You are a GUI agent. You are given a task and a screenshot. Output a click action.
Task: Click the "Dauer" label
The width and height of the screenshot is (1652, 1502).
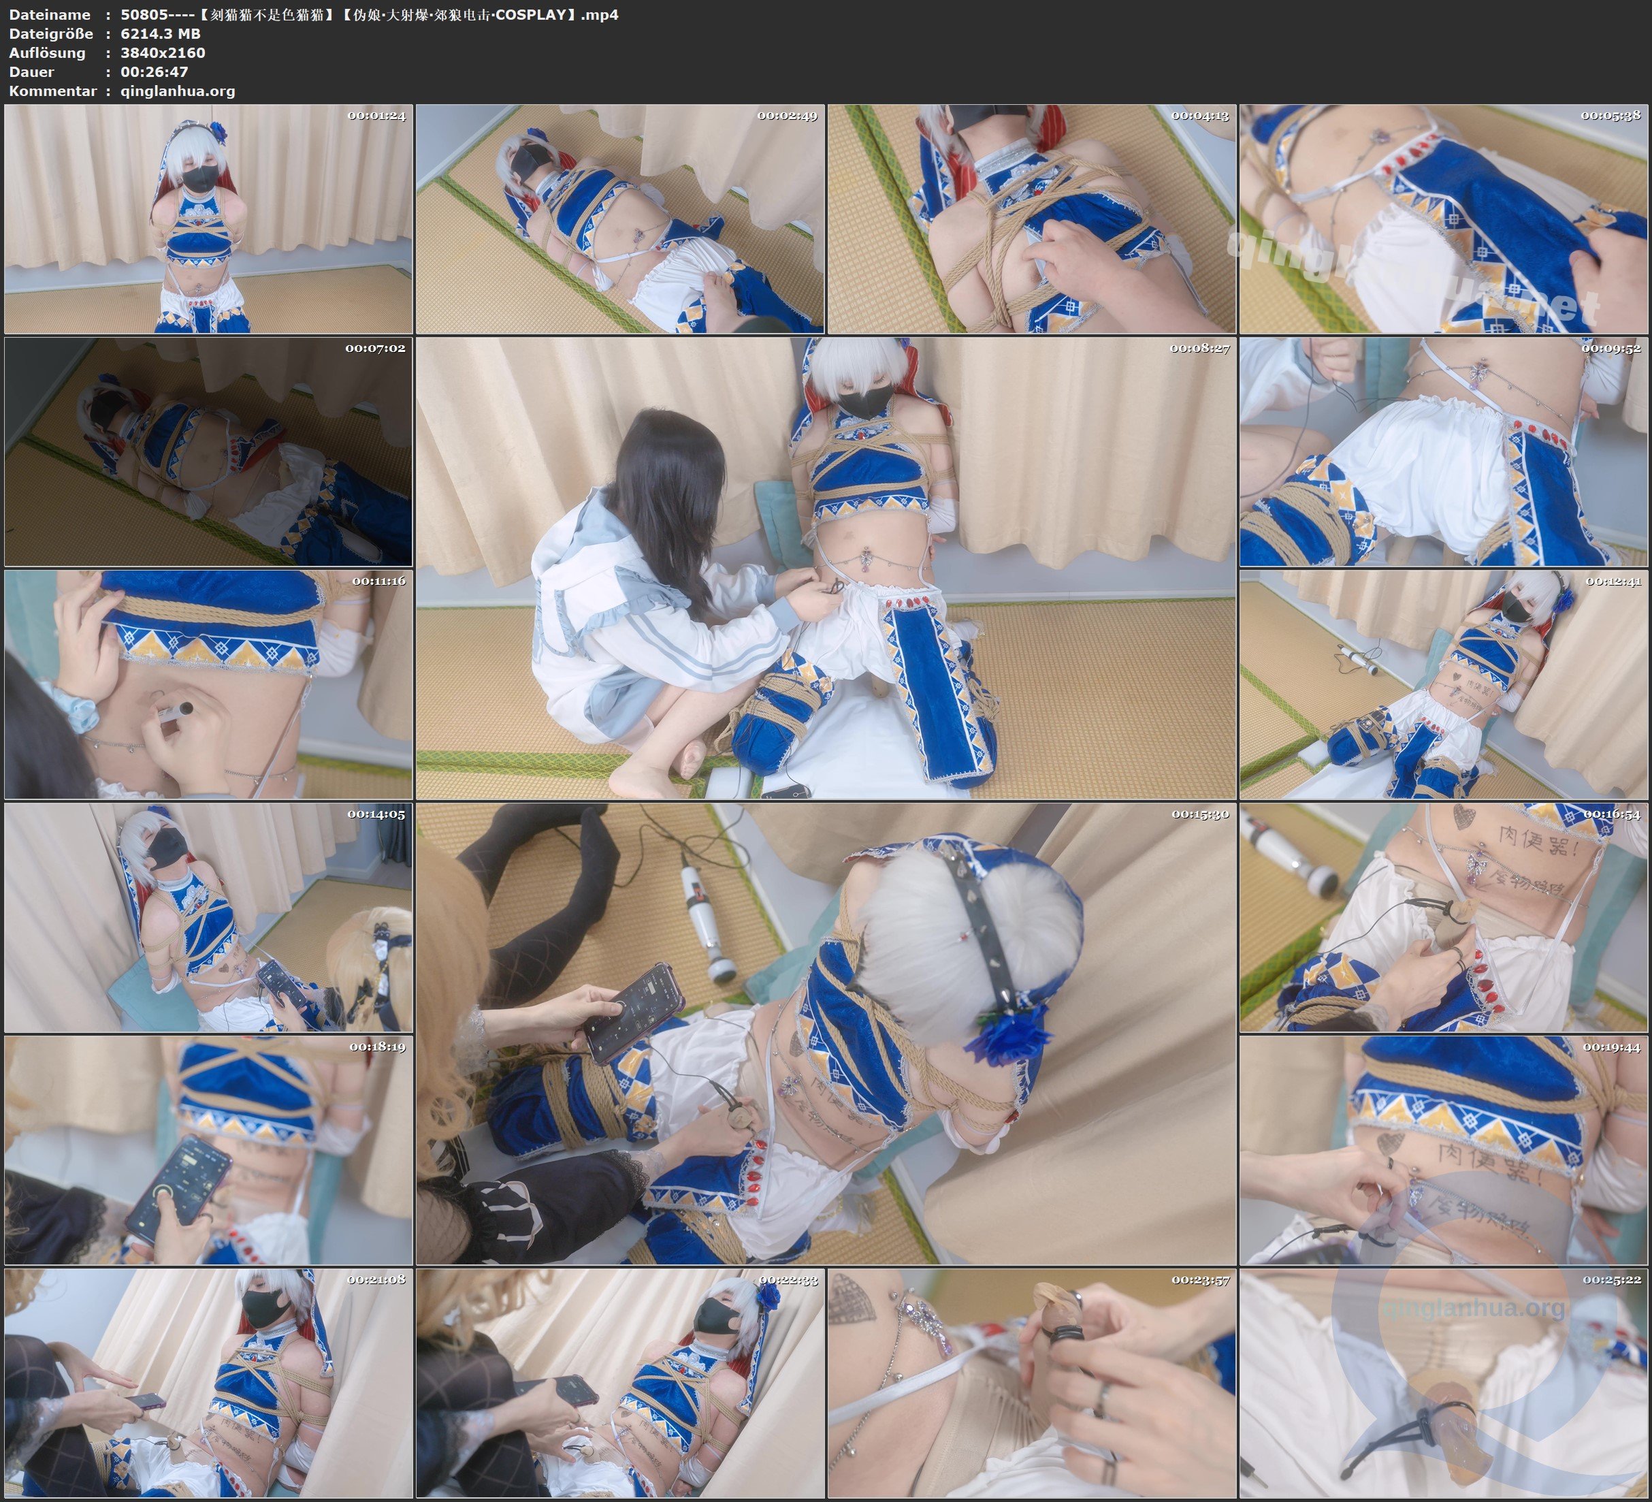pos(33,71)
